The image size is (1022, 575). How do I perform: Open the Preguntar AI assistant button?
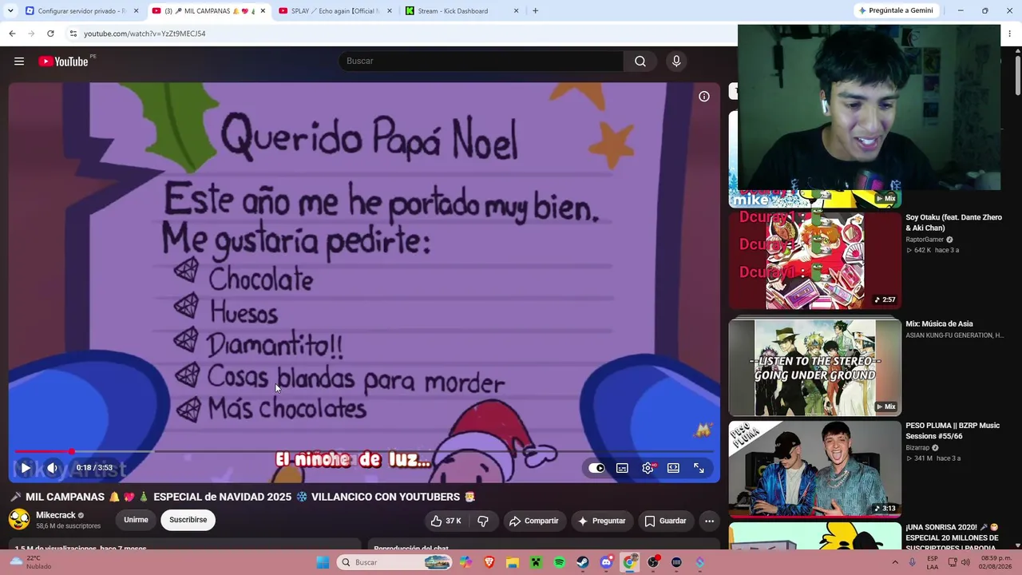[x=601, y=521]
